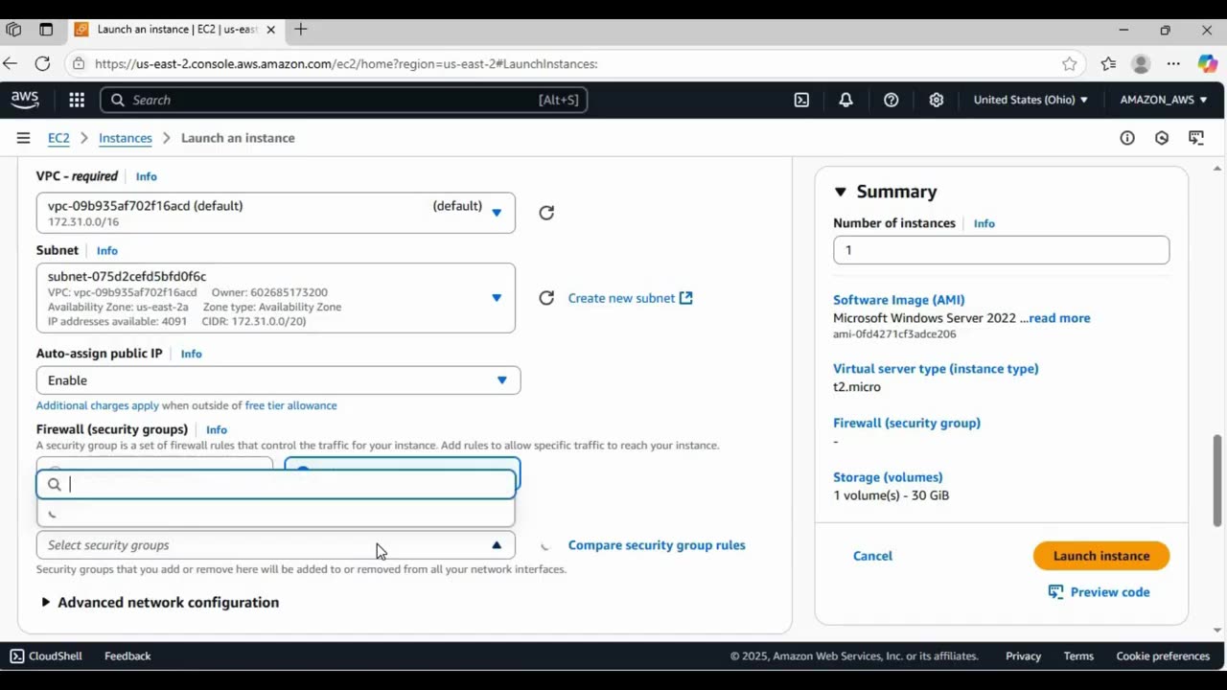Refresh the subnet list
The image size is (1227, 690).
pyautogui.click(x=546, y=298)
